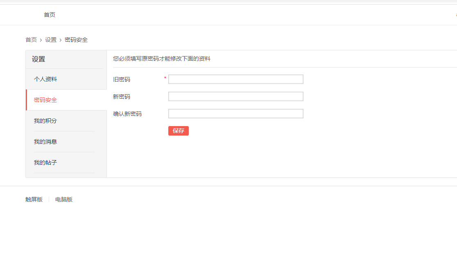The image size is (457, 253).
Task: View 我的消息 from the settings sidebar
Action: pos(45,141)
